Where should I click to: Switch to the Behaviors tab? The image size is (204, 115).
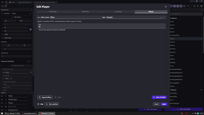click(86, 12)
